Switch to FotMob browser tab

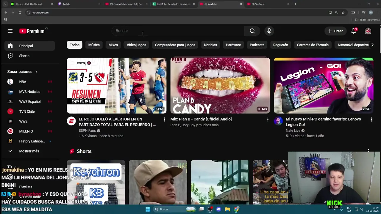click(174, 4)
